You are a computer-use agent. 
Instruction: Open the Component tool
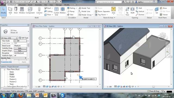point(30,10)
